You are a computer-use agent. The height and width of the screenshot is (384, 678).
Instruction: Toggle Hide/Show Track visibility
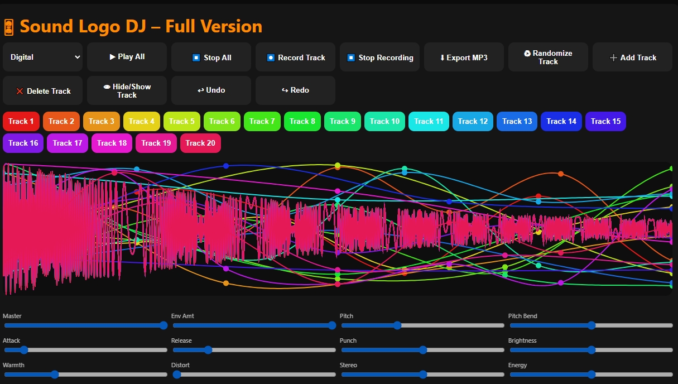(x=127, y=91)
